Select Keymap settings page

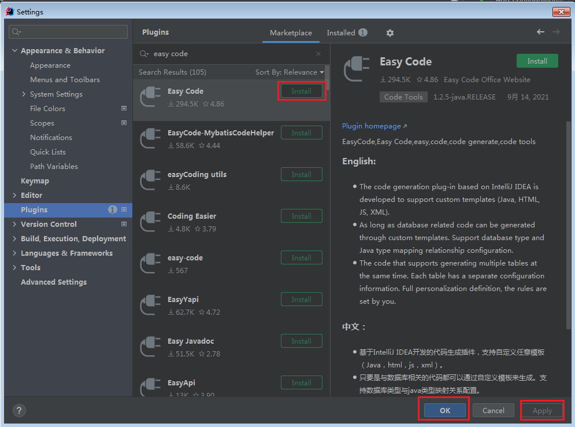(35, 181)
